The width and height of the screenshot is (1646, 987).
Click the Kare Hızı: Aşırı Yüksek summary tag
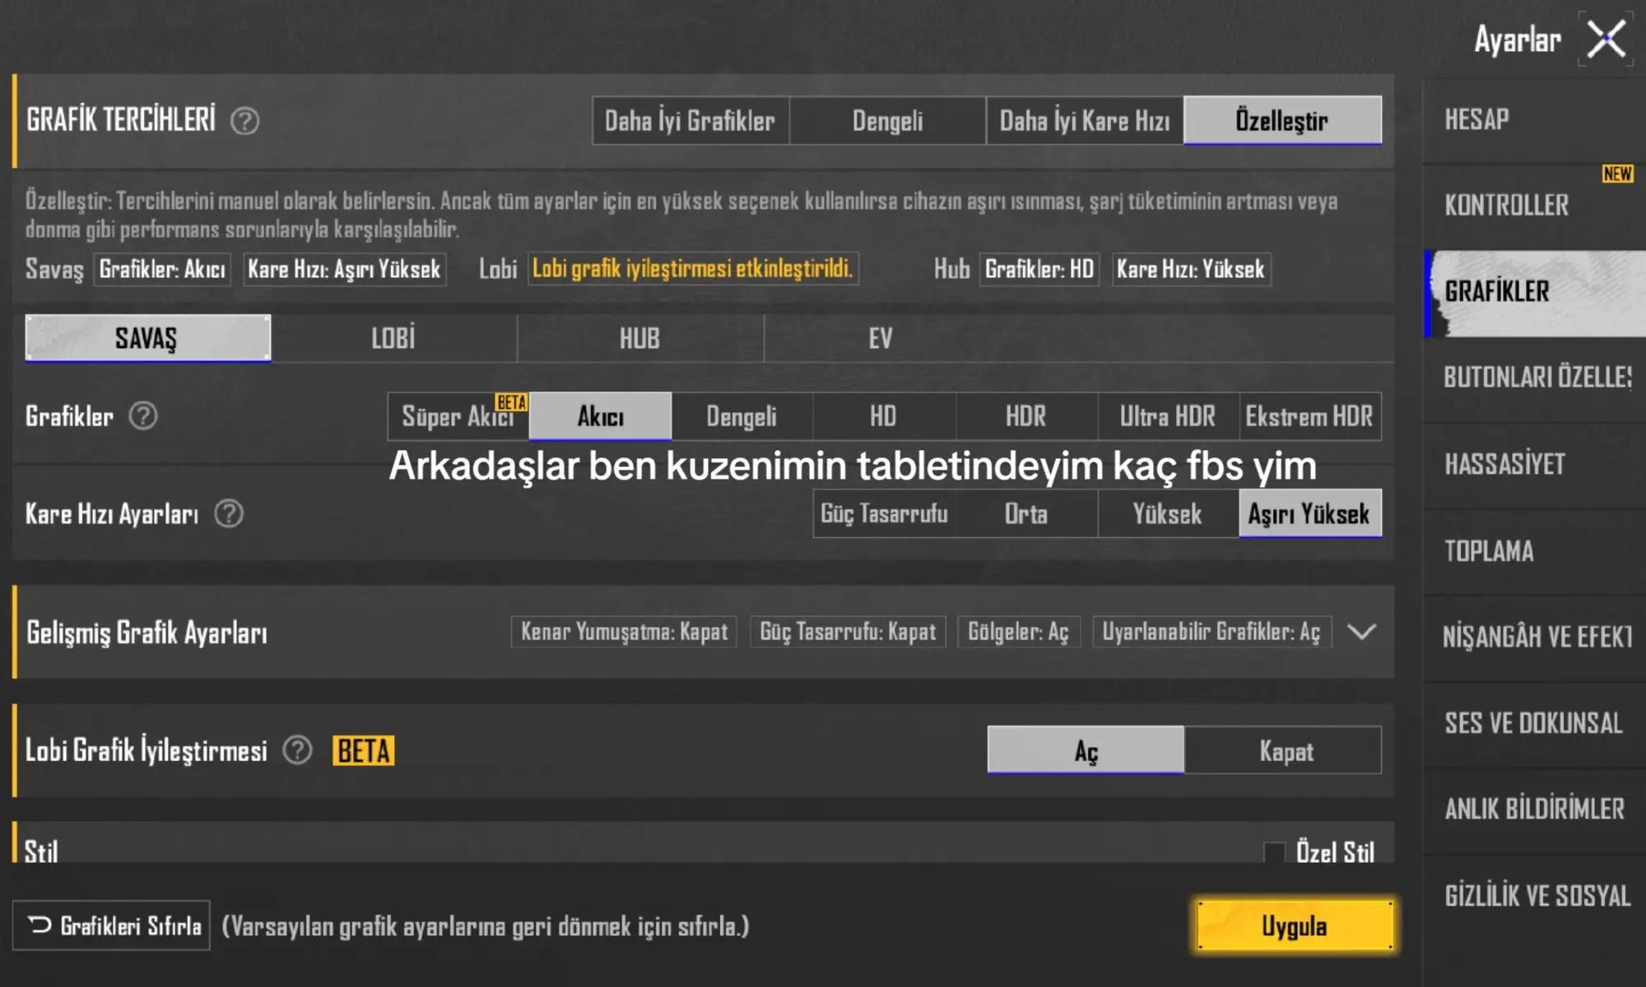pyautogui.click(x=345, y=269)
